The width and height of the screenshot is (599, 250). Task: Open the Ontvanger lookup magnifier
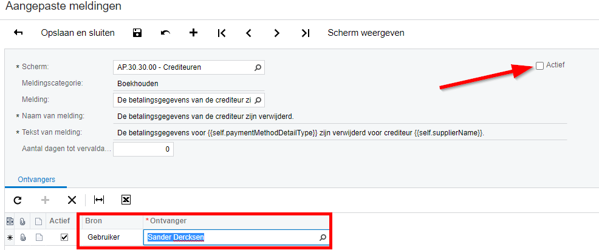coord(323,237)
